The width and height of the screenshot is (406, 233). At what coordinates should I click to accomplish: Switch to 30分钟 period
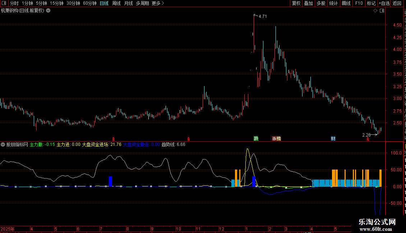(73, 3)
